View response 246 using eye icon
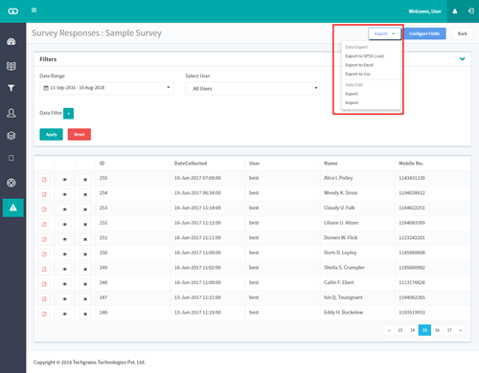Viewport: 479px width, 373px height. 65,314
